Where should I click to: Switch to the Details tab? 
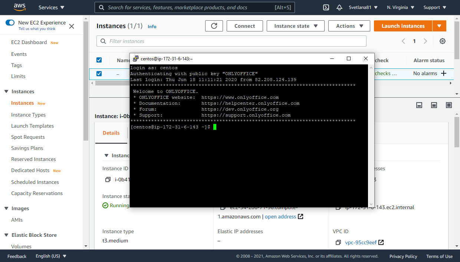(x=111, y=133)
